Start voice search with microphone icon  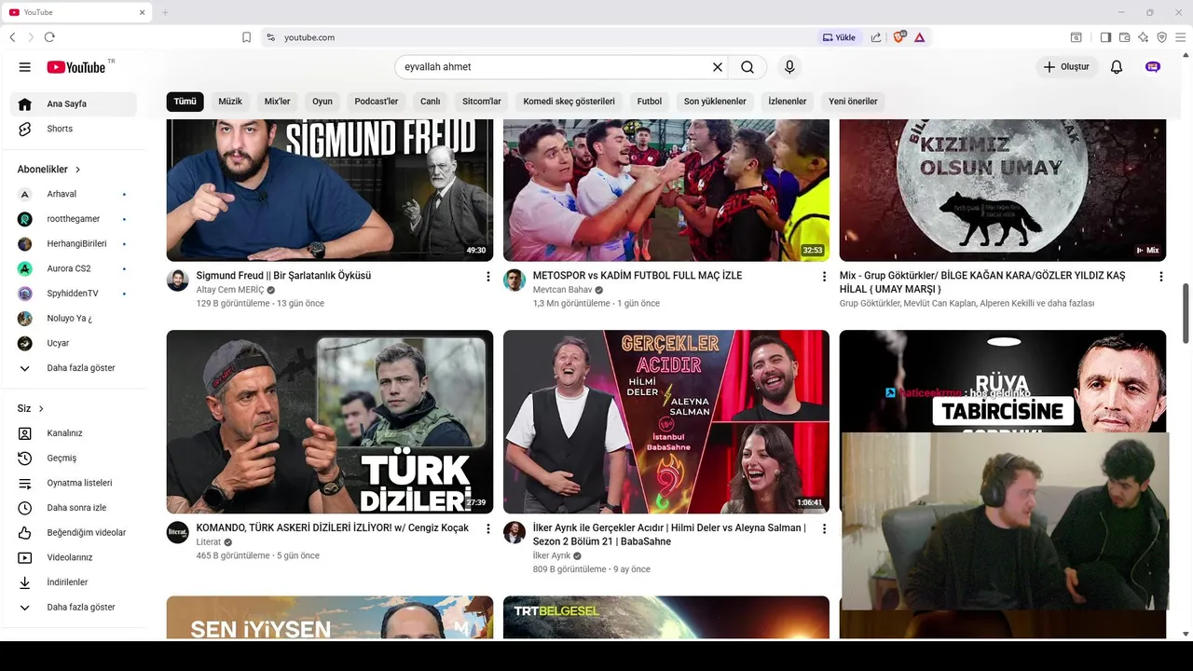[789, 67]
